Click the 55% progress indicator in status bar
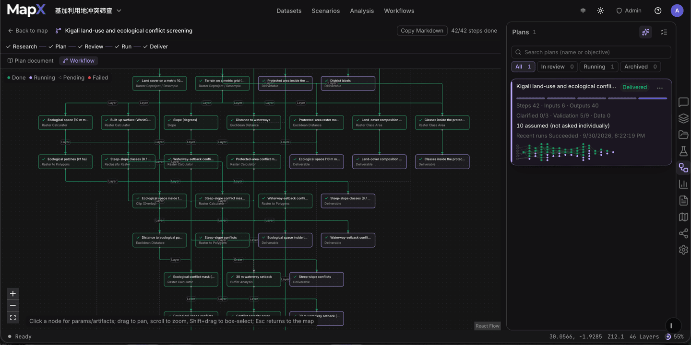The image size is (691, 345). pyautogui.click(x=674, y=336)
